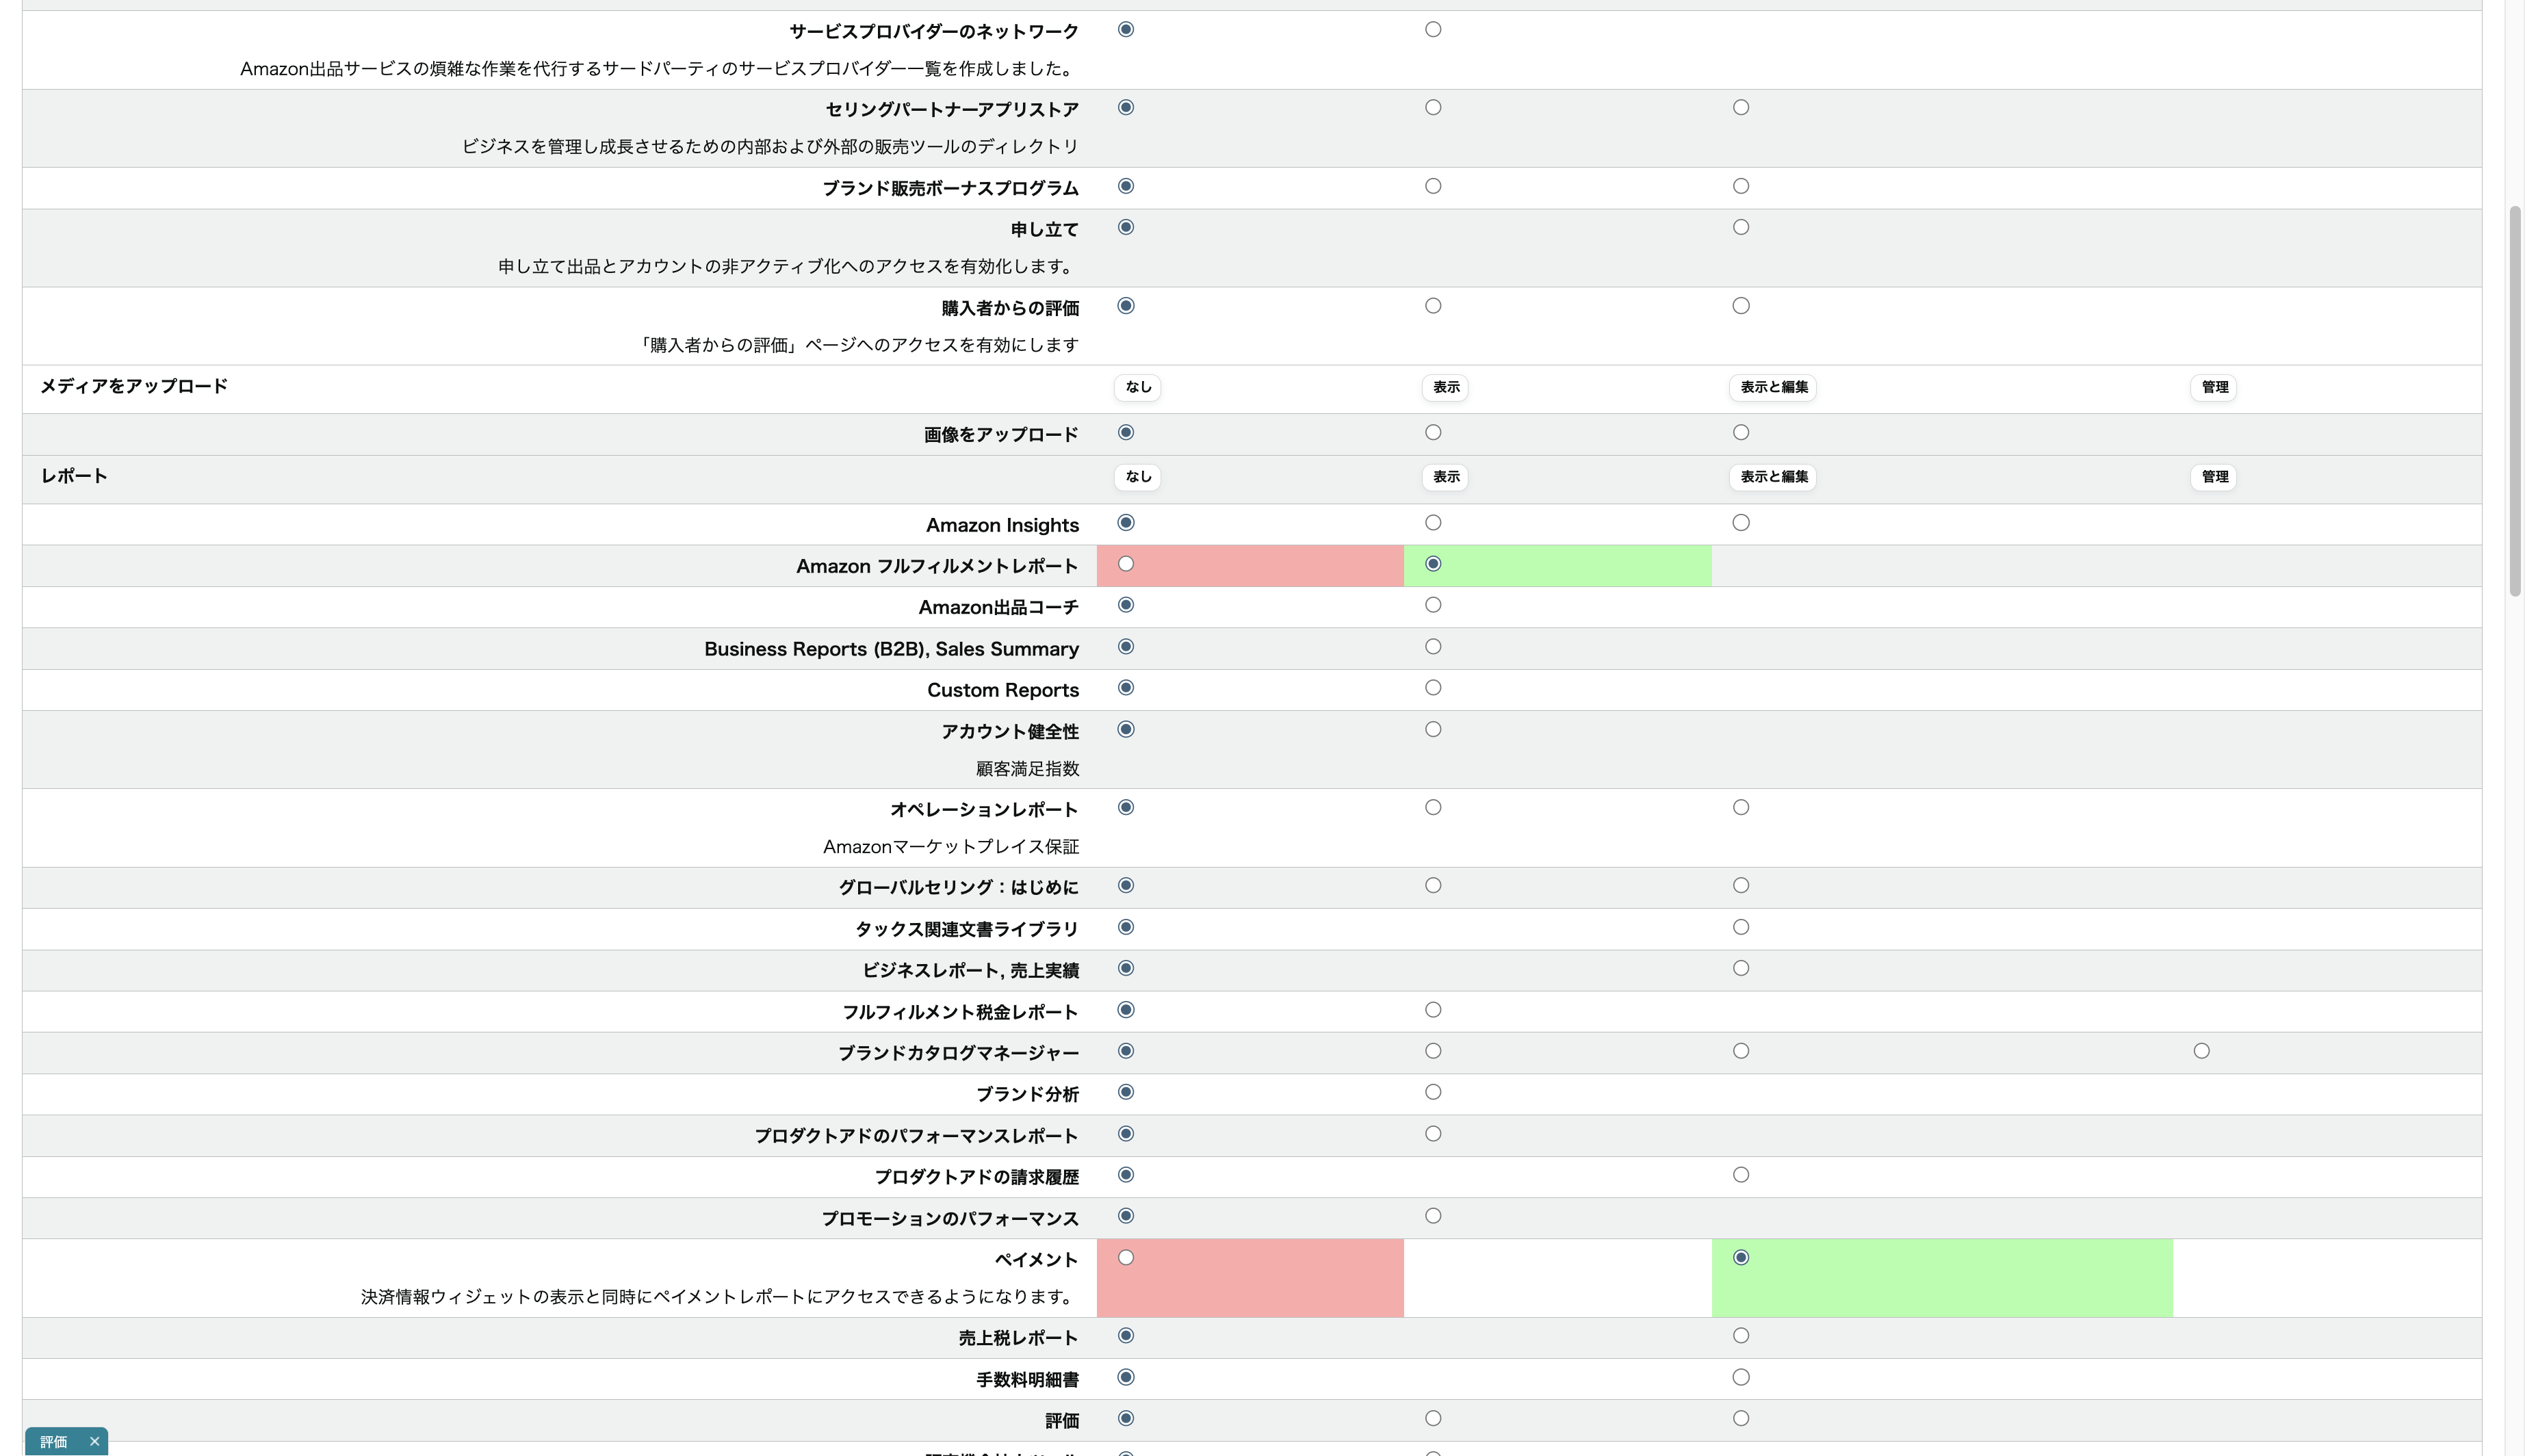
Task: Select 表示 for フルフィルメント税金レポート
Action: (x=1433, y=1010)
